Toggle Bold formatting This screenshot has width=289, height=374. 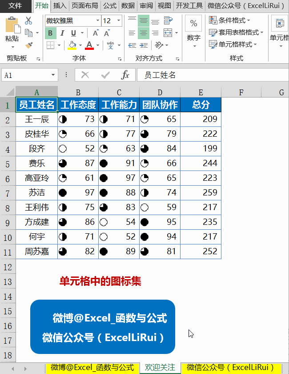coord(51,33)
